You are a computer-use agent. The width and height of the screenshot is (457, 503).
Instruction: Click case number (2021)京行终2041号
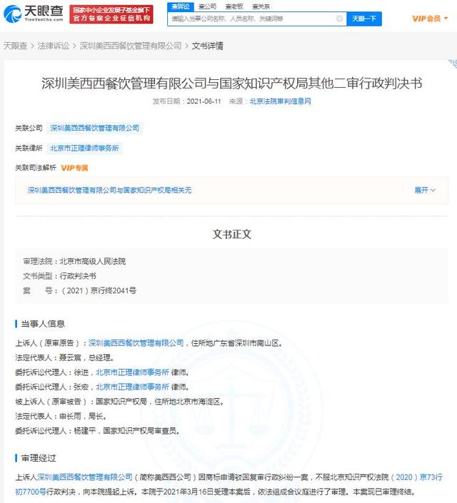[x=99, y=290]
